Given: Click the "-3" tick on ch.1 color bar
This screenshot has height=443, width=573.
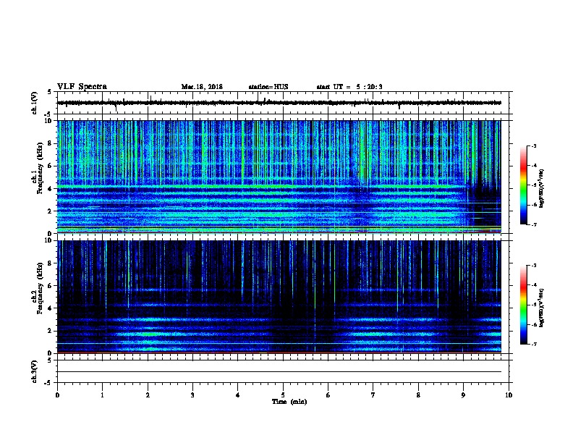Looking at the screenshot, I should (x=533, y=145).
